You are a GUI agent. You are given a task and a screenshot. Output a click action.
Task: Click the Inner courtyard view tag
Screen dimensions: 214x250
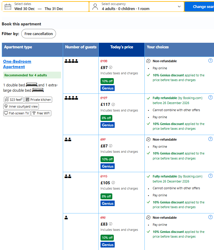[21, 106]
